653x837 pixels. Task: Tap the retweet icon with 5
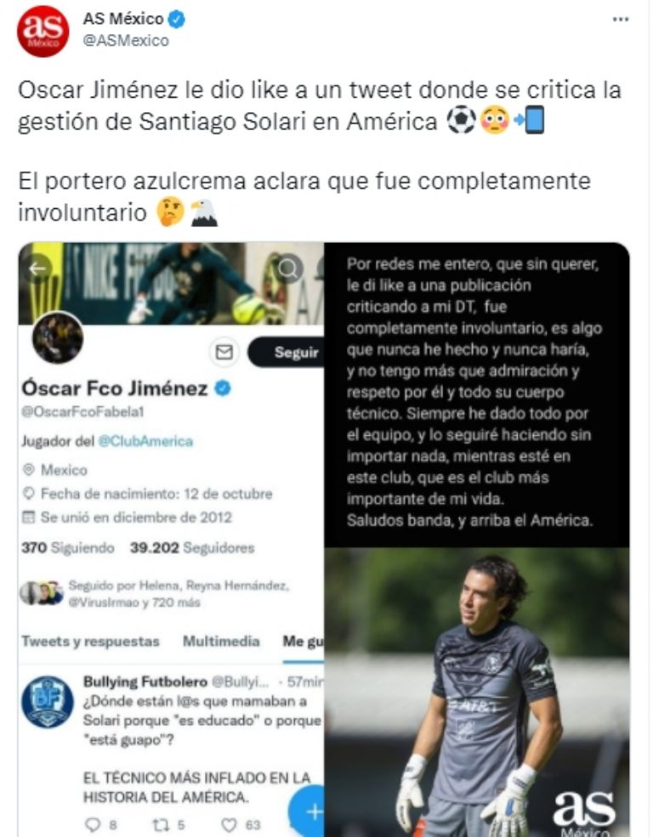[x=168, y=824]
